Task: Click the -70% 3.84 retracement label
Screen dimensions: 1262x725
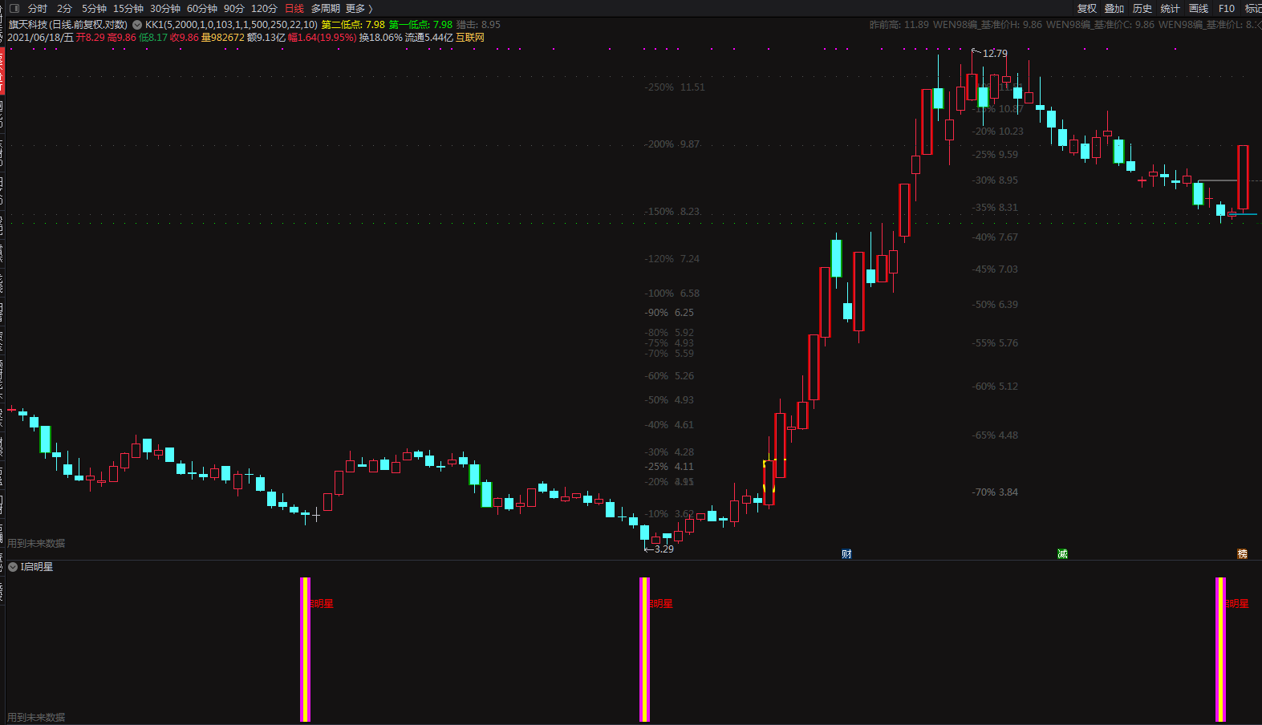Action: tap(995, 492)
